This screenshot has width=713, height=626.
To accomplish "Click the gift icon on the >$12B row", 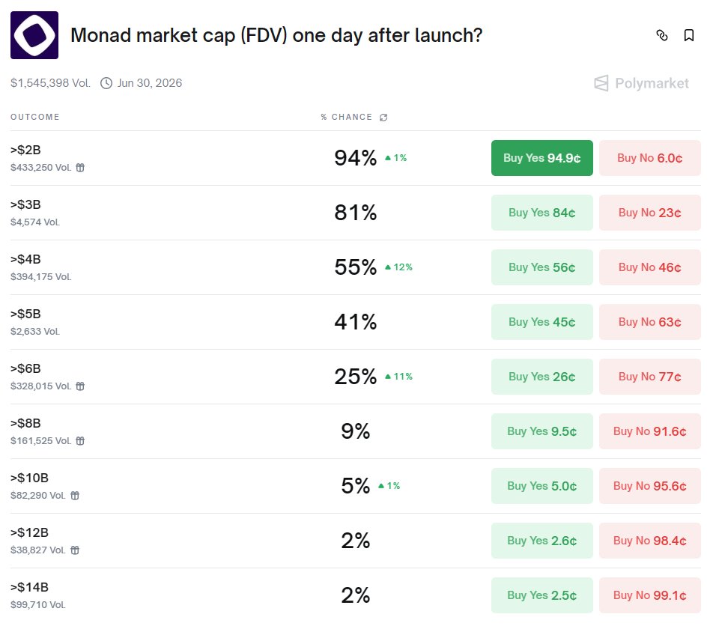I will pos(75,550).
